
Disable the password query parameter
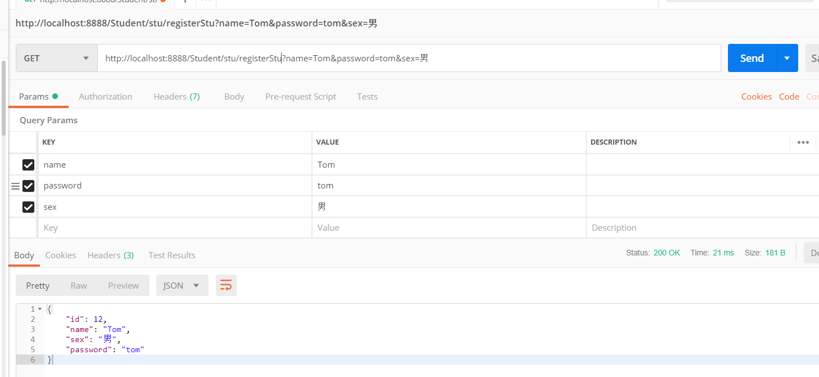pos(28,186)
